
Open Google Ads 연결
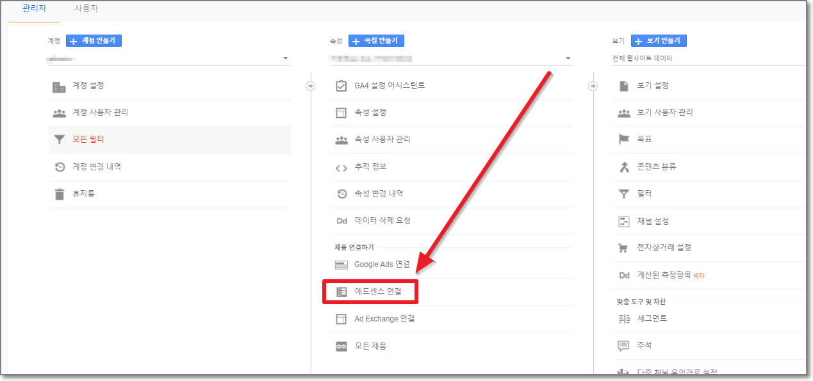point(451,264)
